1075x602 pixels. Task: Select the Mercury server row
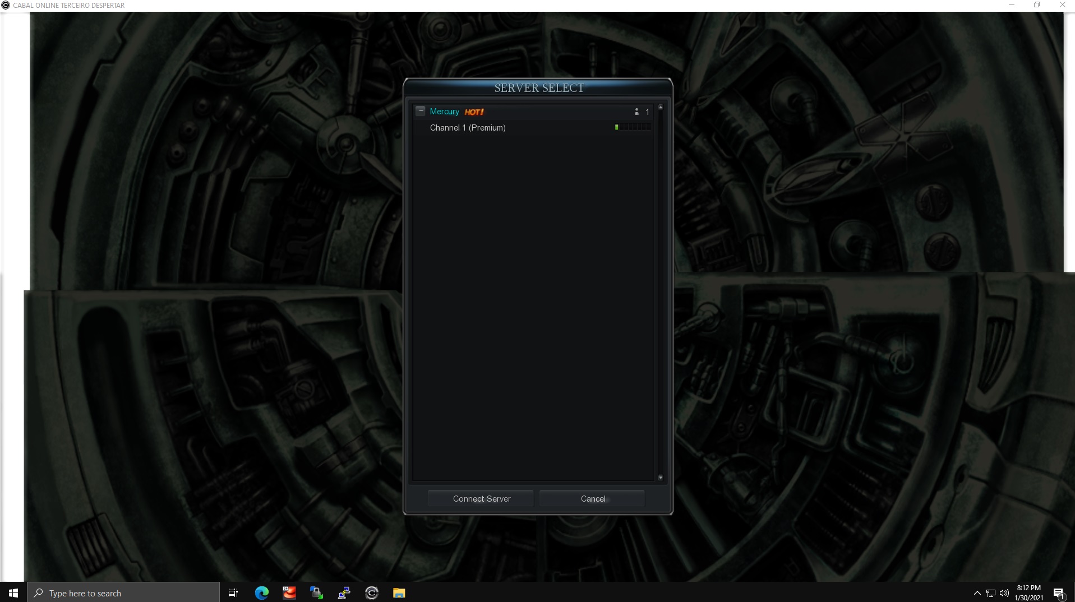point(533,112)
